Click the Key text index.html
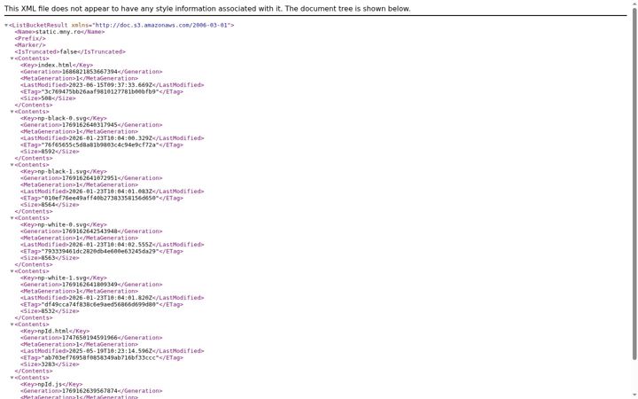Image resolution: width=638 pixels, height=399 pixels. point(55,65)
